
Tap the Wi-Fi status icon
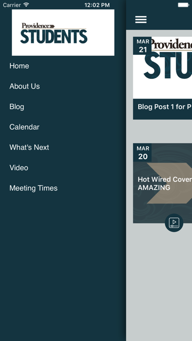[26, 5]
